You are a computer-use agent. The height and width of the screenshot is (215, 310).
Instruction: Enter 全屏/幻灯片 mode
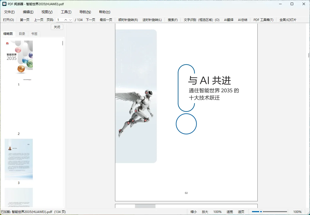288,20
